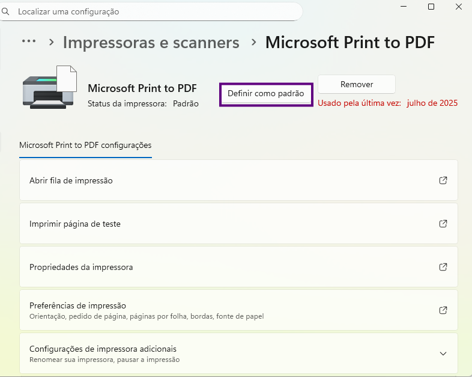This screenshot has height=377, width=472.
Task: Minimize the Settings window
Action: 404,7
